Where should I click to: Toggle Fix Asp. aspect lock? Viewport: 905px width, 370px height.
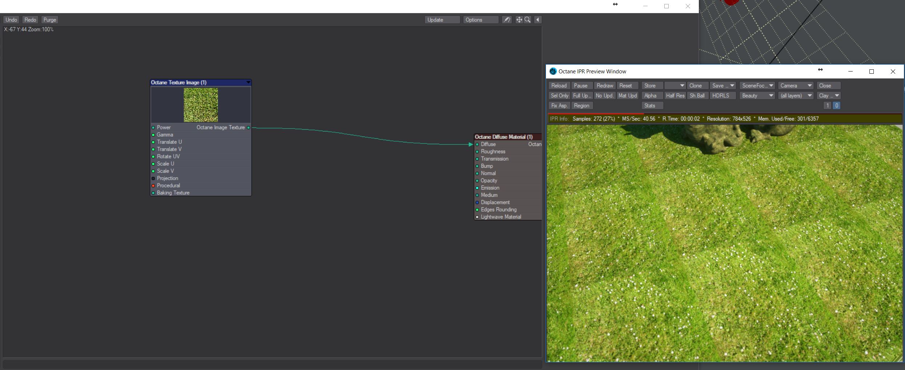(559, 106)
